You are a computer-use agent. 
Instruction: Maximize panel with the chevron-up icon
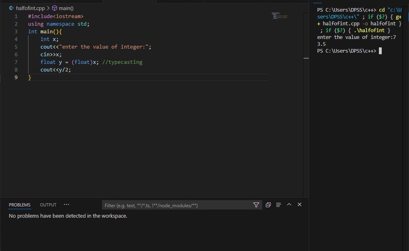289,204
